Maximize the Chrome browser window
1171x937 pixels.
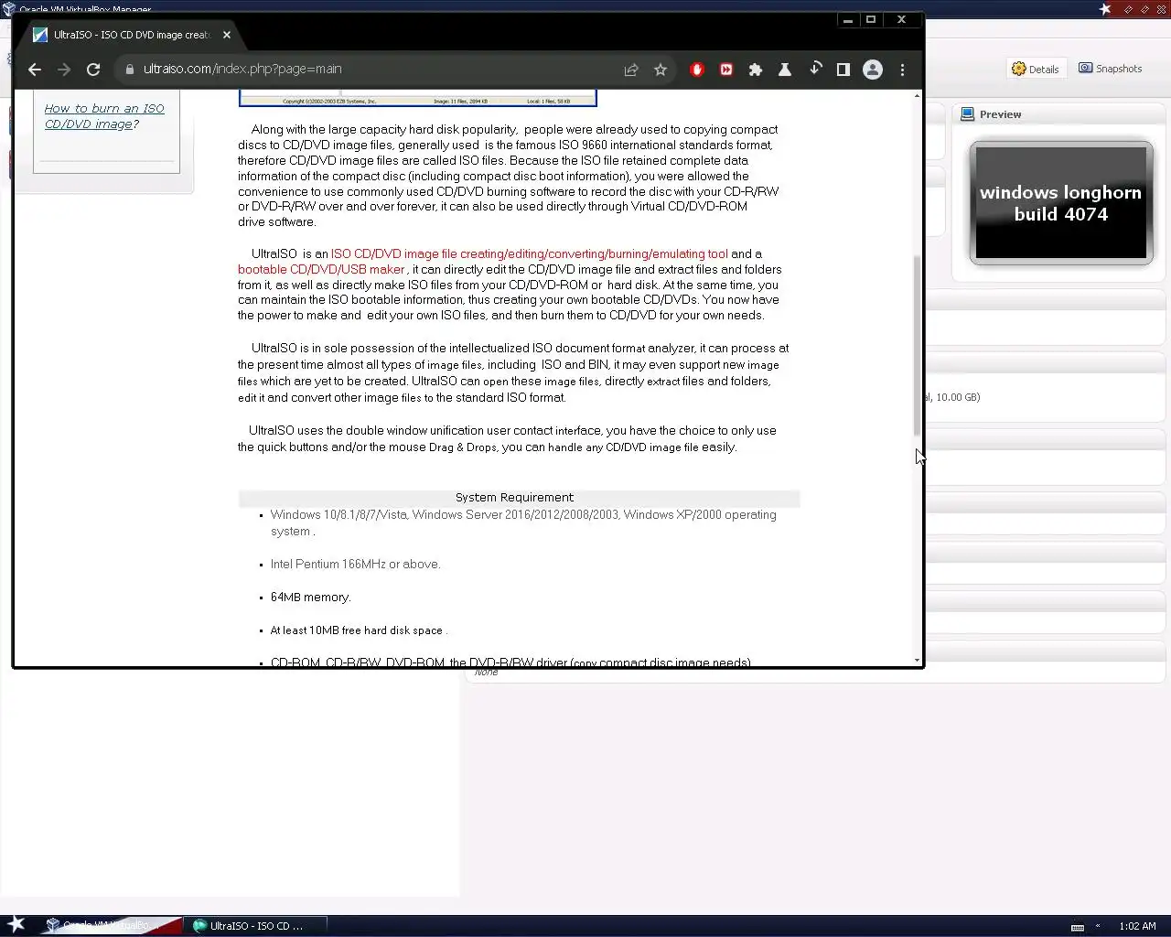click(871, 19)
